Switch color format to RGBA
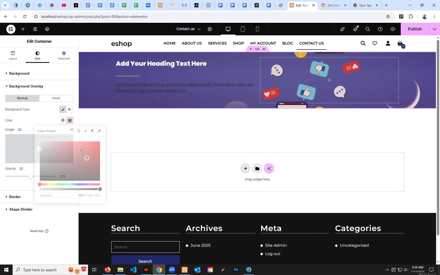The height and width of the screenshot is (275, 440). point(89,195)
